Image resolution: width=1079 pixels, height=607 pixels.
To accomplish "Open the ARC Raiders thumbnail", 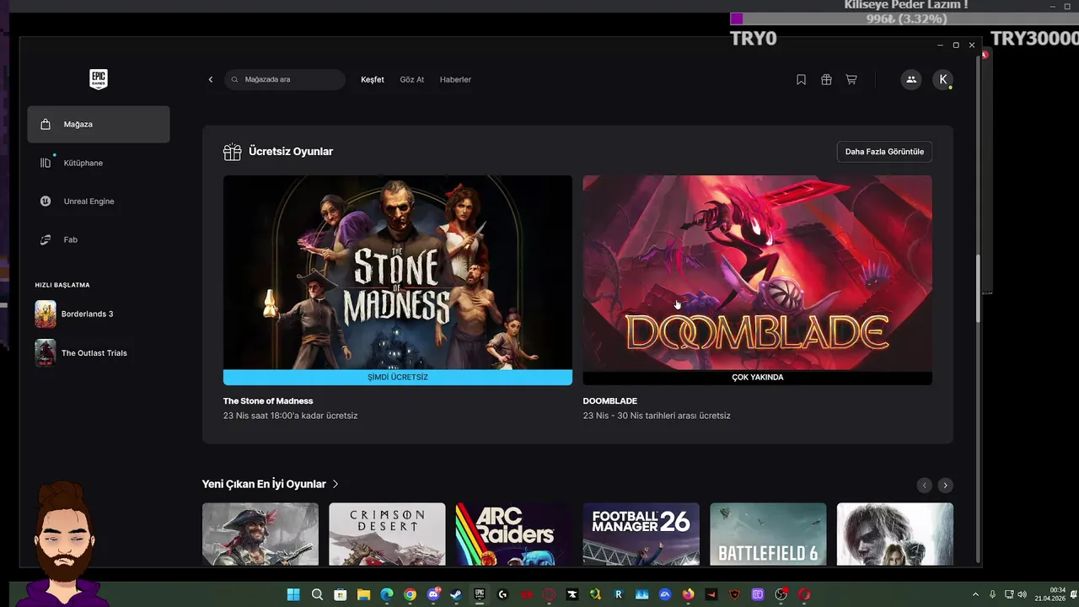I will pos(514,534).
